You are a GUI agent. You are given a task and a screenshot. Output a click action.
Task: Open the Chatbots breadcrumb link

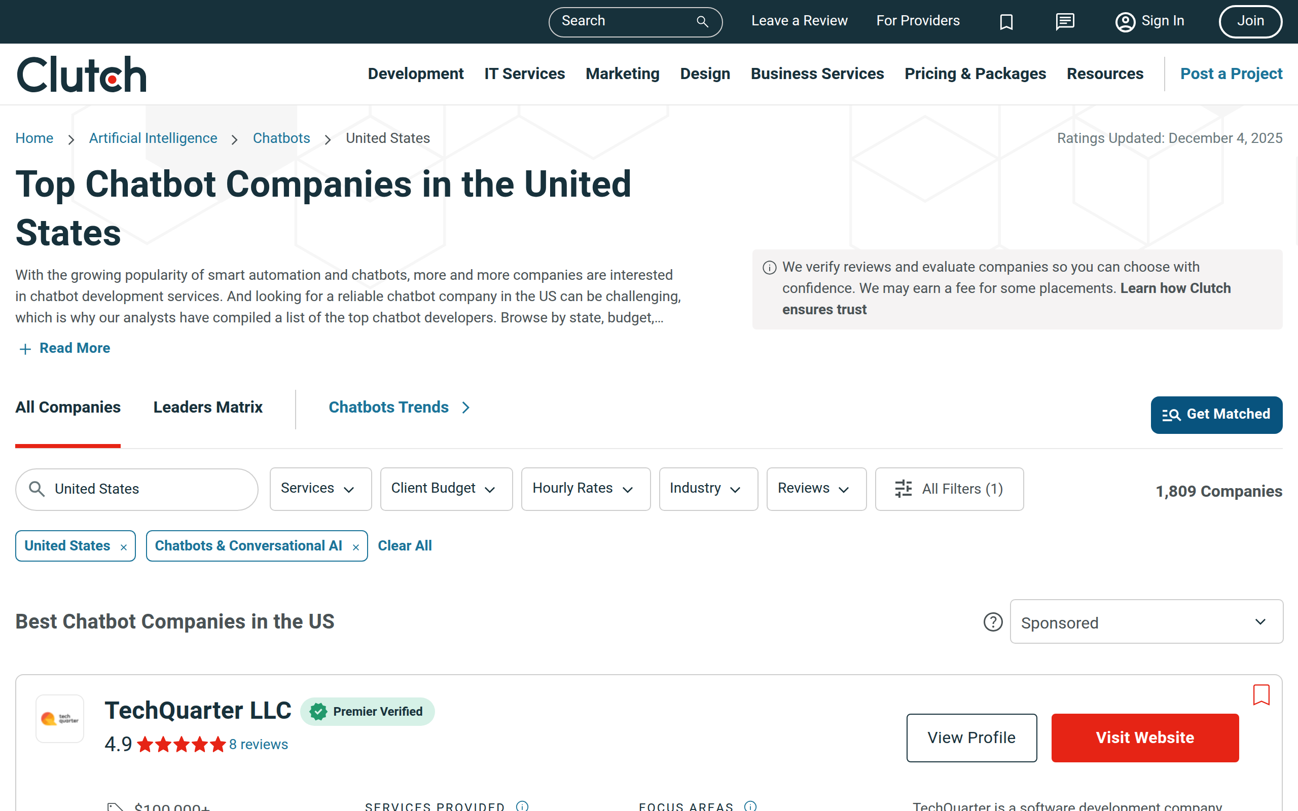(281, 138)
